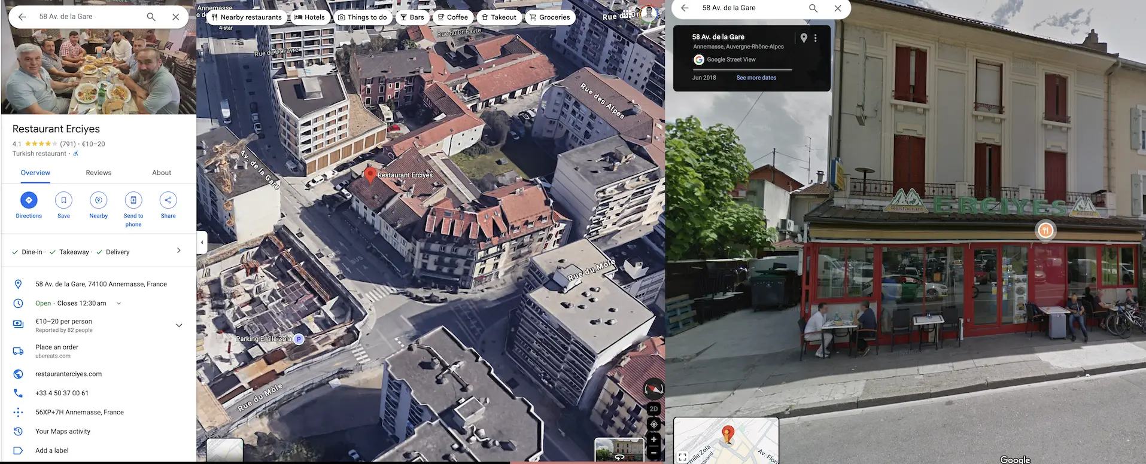1146x464 pixels.
Task: Click the restaurant badge on the Street View awning
Action: [1045, 230]
